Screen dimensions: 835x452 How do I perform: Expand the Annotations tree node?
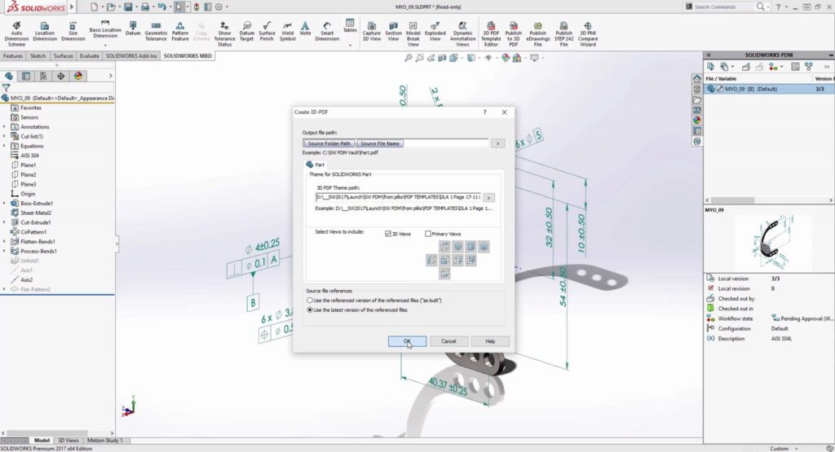(x=4, y=127)
